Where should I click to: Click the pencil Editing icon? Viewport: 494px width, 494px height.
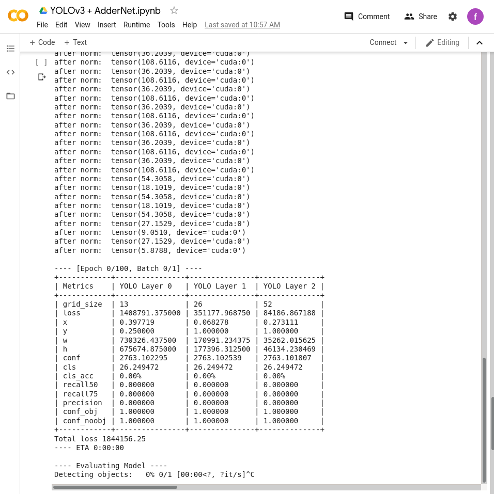[429, 42]
